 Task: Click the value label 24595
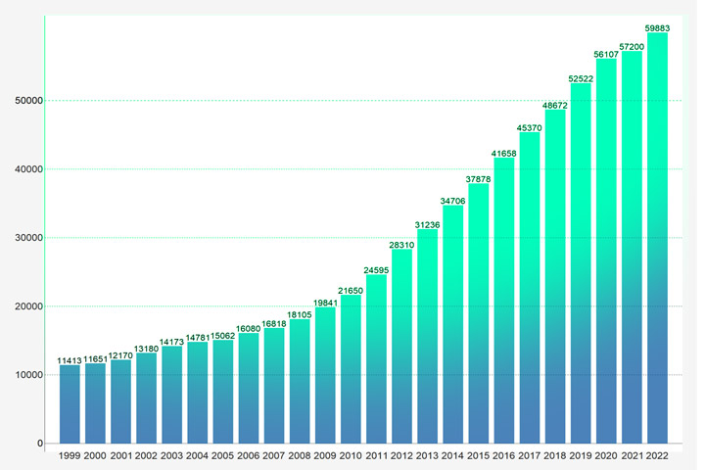[x=376, y=269]
